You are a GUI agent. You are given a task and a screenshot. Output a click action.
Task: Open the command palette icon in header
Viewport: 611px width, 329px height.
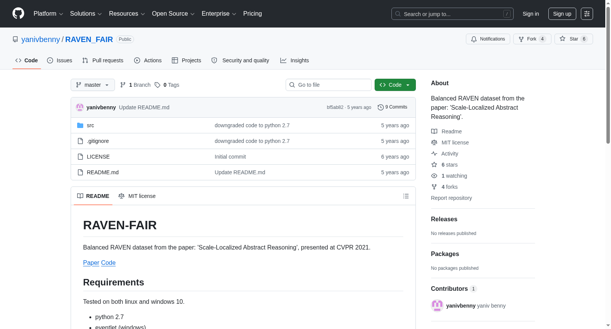587,14
